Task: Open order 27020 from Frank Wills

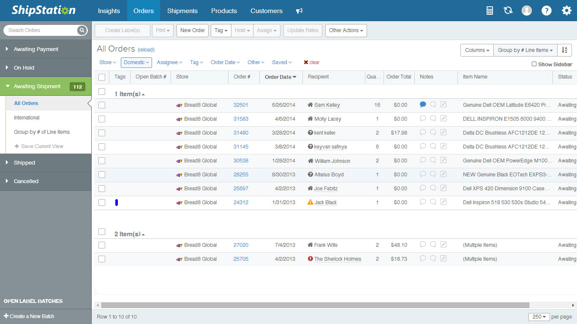Action: [240, 245]
